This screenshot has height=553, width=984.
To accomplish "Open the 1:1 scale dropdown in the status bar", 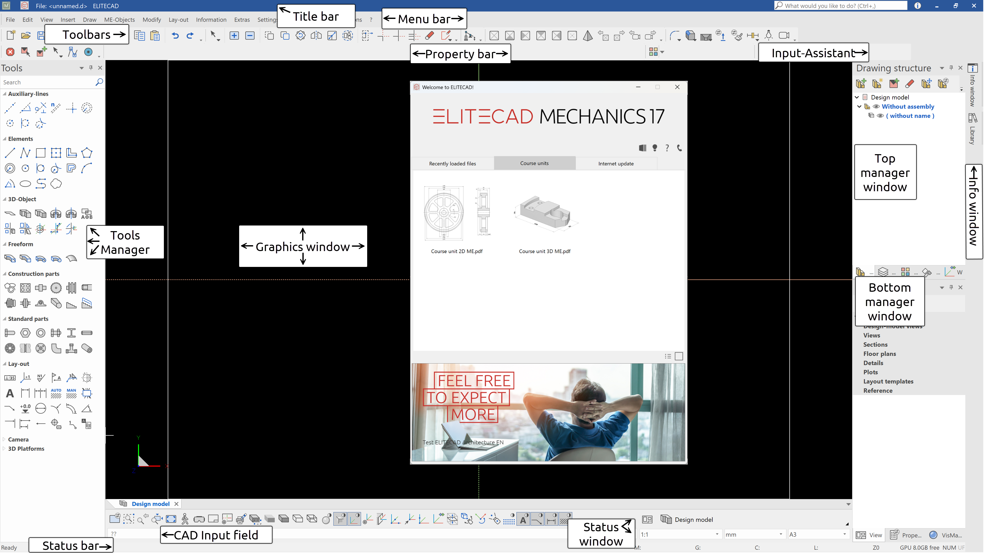I will (x=717, y=534).
